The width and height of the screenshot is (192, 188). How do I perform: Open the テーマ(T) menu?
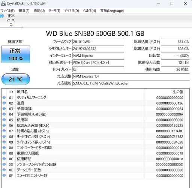click(x=54, y=11)
